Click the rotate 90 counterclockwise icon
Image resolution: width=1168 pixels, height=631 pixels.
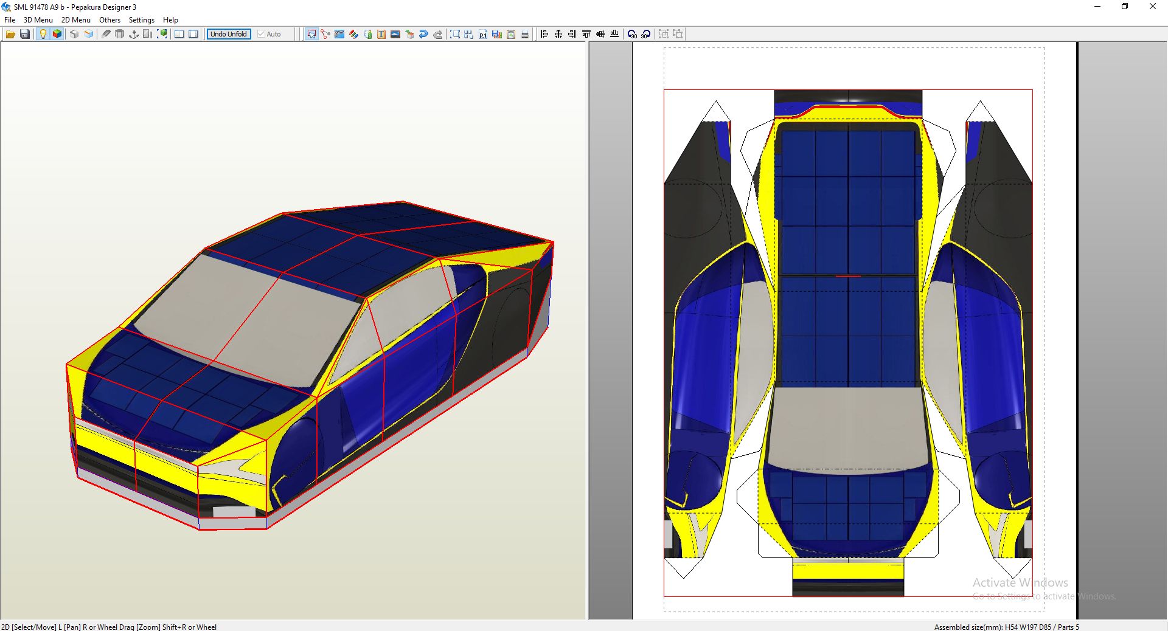(632, 34)
